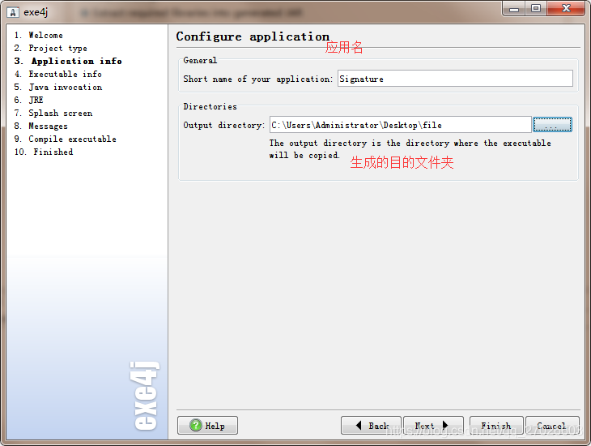Click the 'Output directory:' label
The width and height of the screenshot is (591, 446).
pyautogui.click(x=224, y=125)
